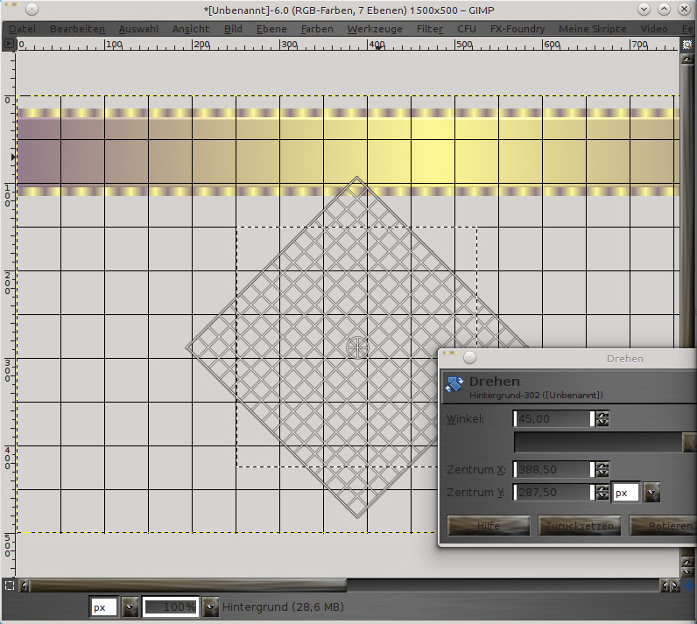The height and width of the screenshot is (624, 697).
Task: Increase the Winkel angle with up arrow
Action: coord(602,415)
